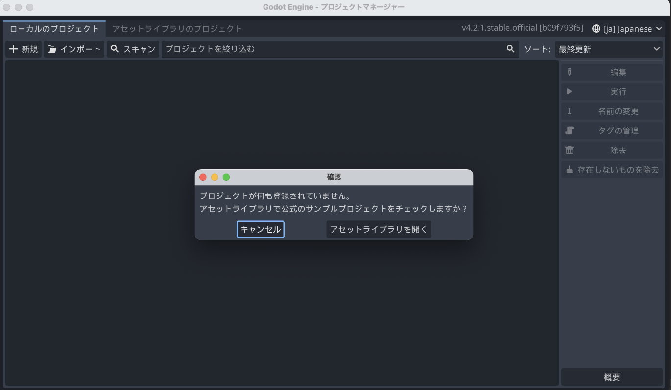The image size is (671, 390).
Task: Click the globe icon beside the language selector
Action: (596, 29)
